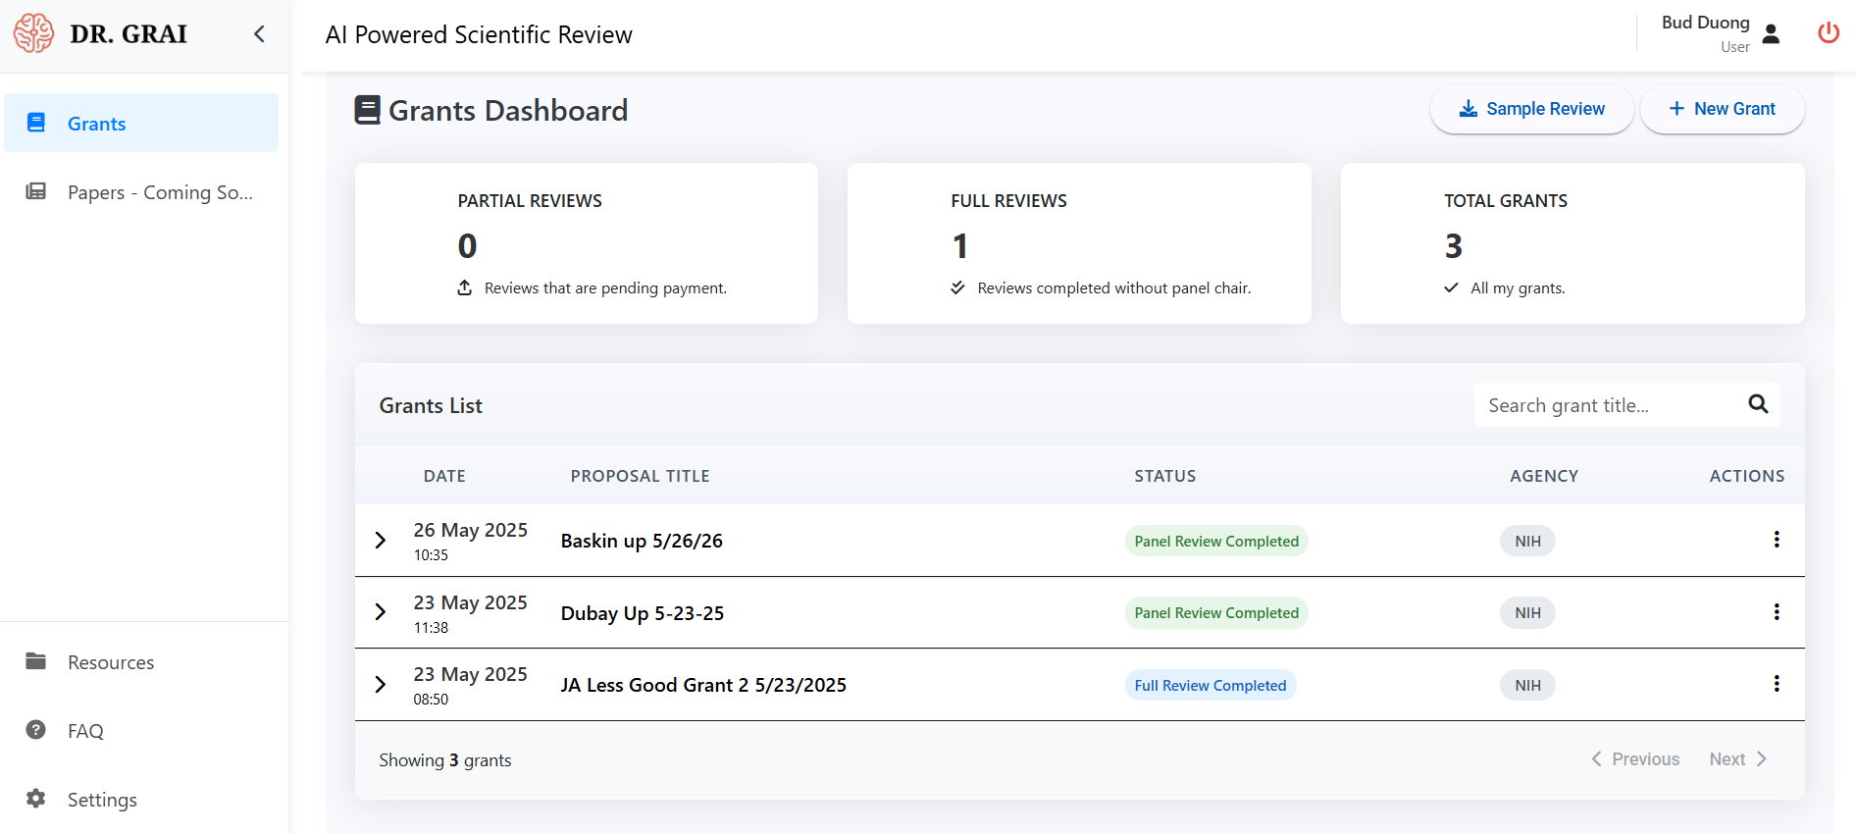Click the red power logout icon
Screen dimensions: 1856x834
(1828, 33)
